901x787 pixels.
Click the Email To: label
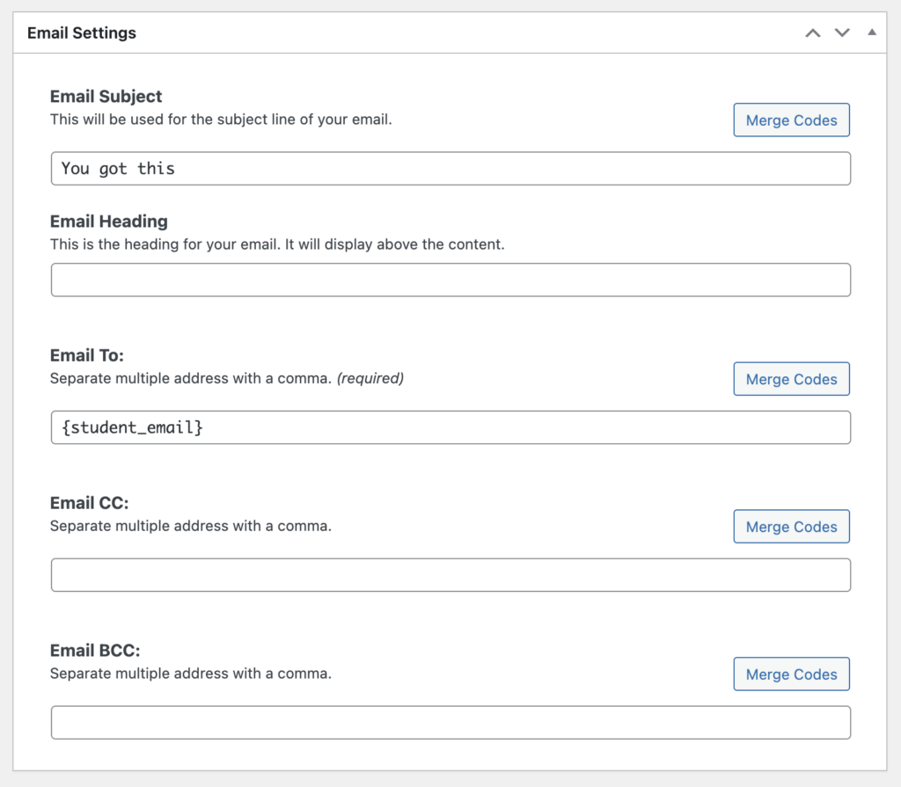point(87,355)
